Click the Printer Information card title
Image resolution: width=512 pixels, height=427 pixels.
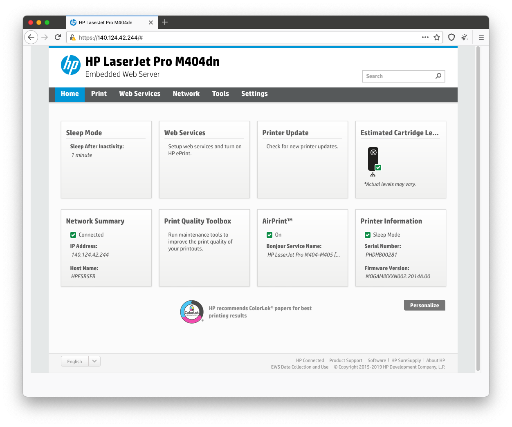pos(391,221)
